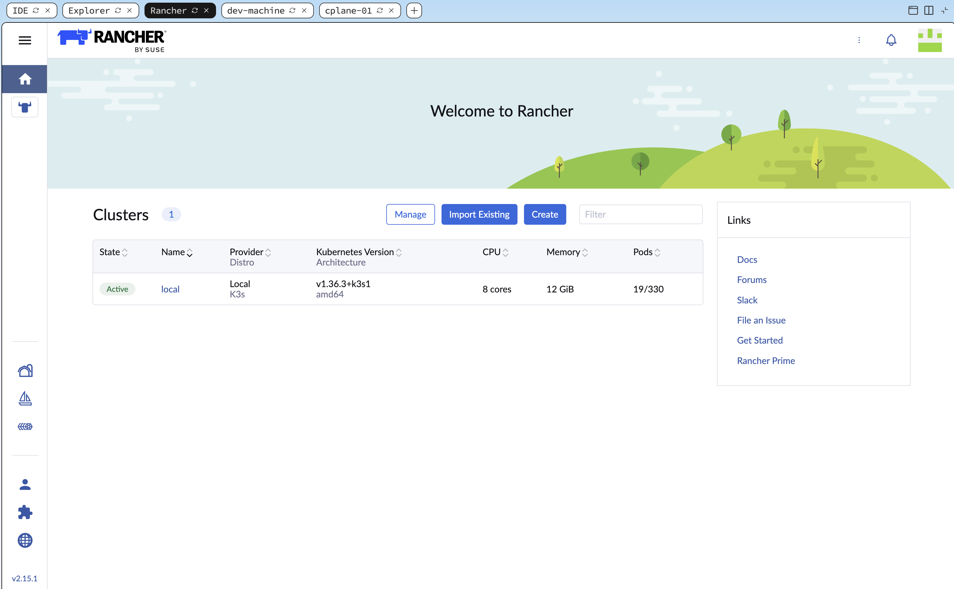Open the hamburger navigation menu
This screenshot has width=954, height=589.
(x=25, y=40)
